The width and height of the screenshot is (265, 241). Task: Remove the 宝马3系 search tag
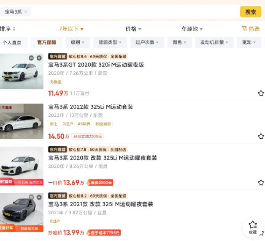(x=26, y=12)
